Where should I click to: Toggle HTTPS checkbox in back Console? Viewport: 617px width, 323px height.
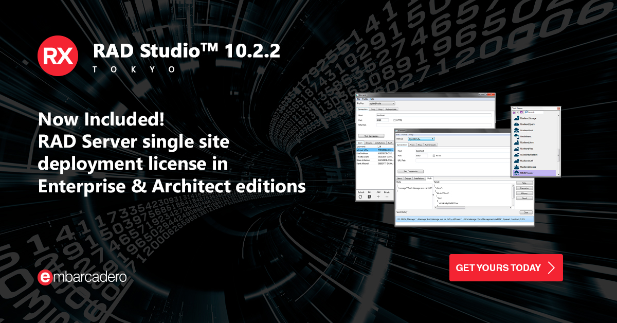tap(394, 120)
